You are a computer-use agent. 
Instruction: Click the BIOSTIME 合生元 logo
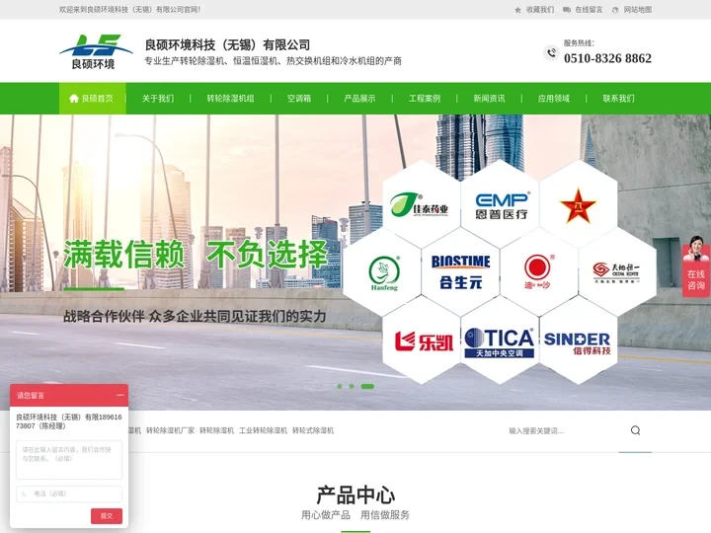click(x=461, y=272)
